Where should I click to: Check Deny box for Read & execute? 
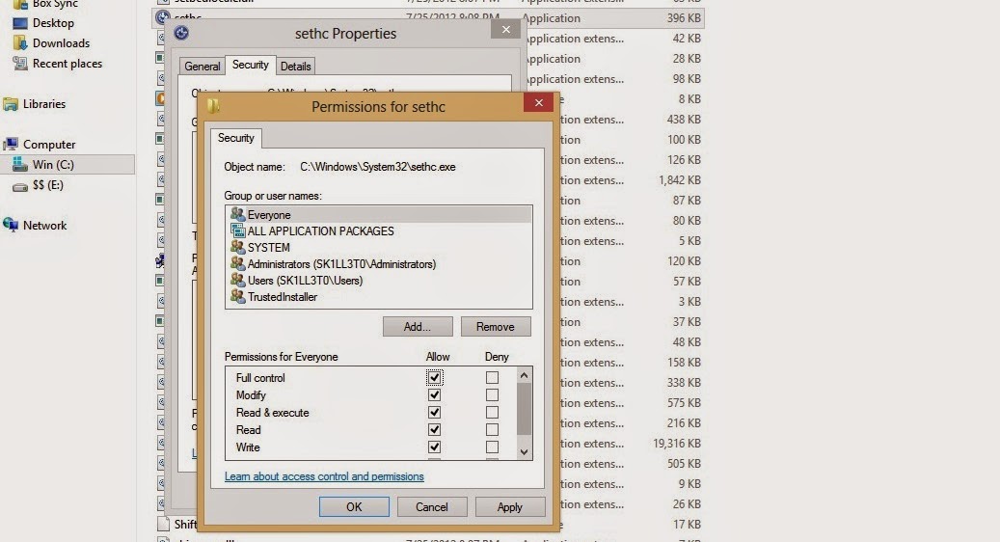point(492,413)
